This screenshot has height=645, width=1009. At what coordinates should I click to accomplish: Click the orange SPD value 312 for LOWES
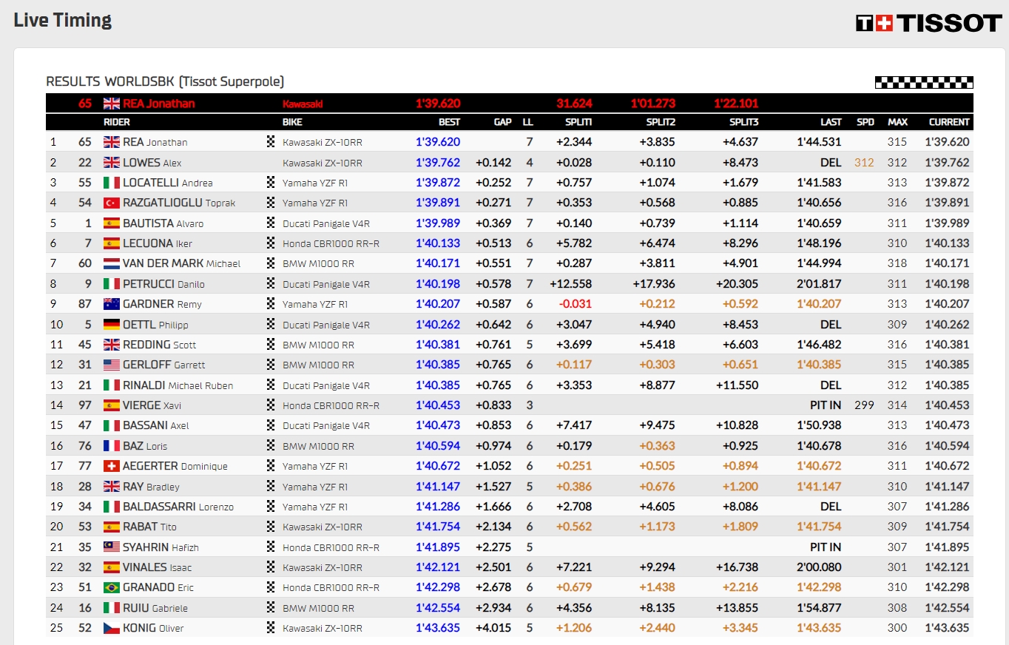[x=864, y=163]
